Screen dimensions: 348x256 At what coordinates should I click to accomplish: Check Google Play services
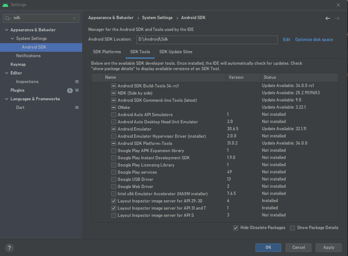114,172
